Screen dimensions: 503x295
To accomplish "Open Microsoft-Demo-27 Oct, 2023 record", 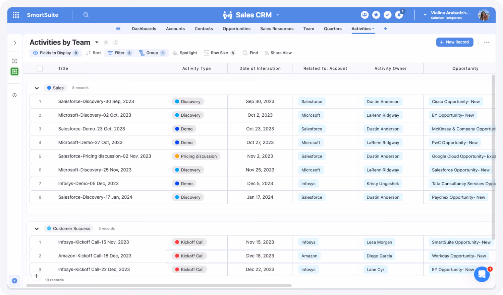I will [x=91, y=142].
